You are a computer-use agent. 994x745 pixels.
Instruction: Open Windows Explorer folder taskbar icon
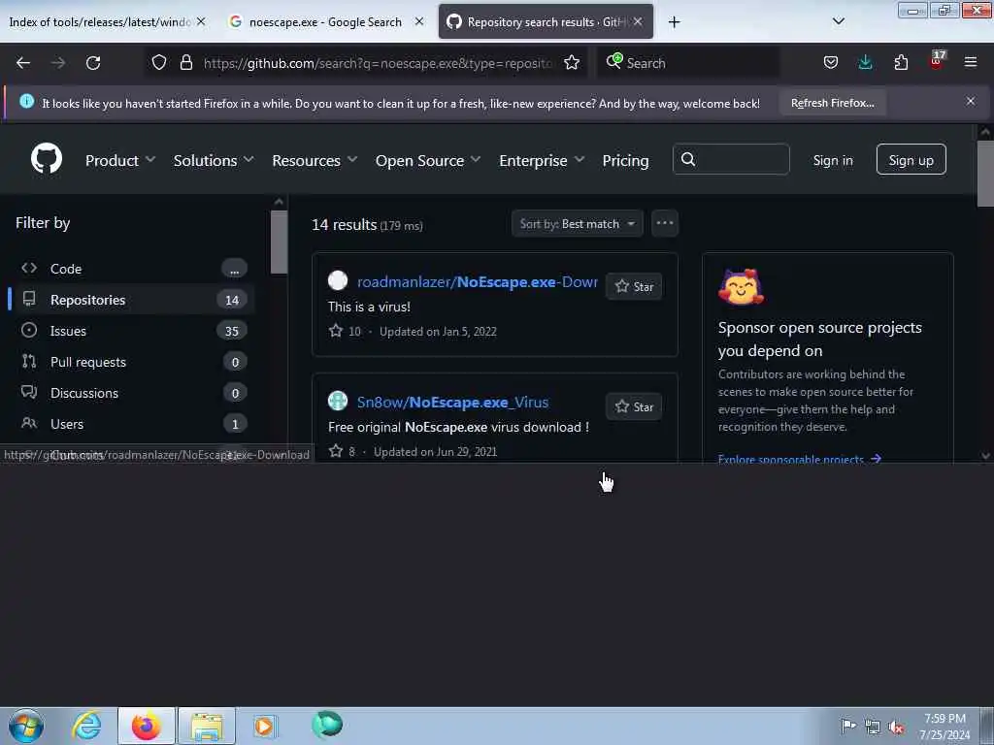[x=207, y=726]
